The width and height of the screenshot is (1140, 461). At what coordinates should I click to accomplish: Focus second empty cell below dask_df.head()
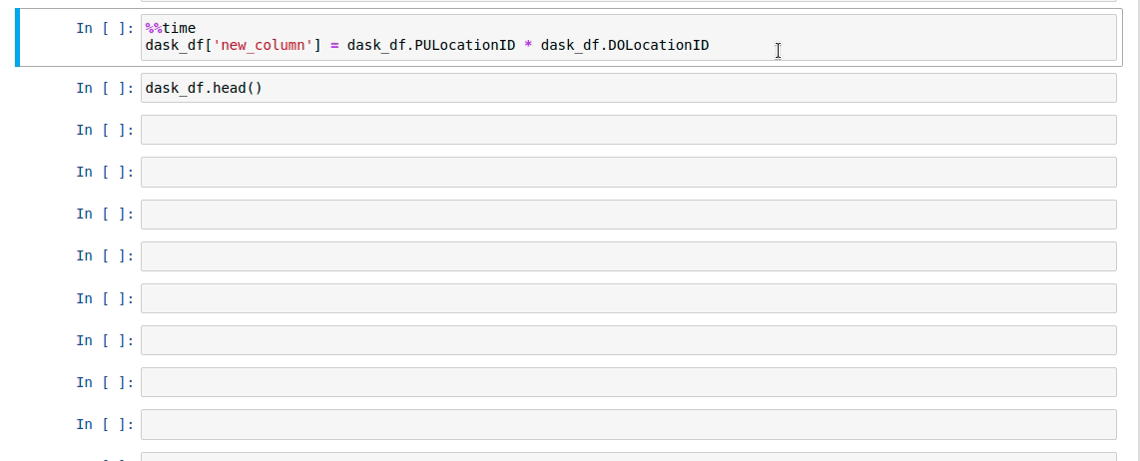click(x=628, y=173)
